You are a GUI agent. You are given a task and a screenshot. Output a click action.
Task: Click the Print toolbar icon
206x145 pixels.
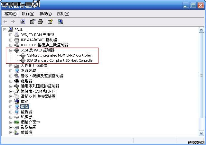point(40,22)
